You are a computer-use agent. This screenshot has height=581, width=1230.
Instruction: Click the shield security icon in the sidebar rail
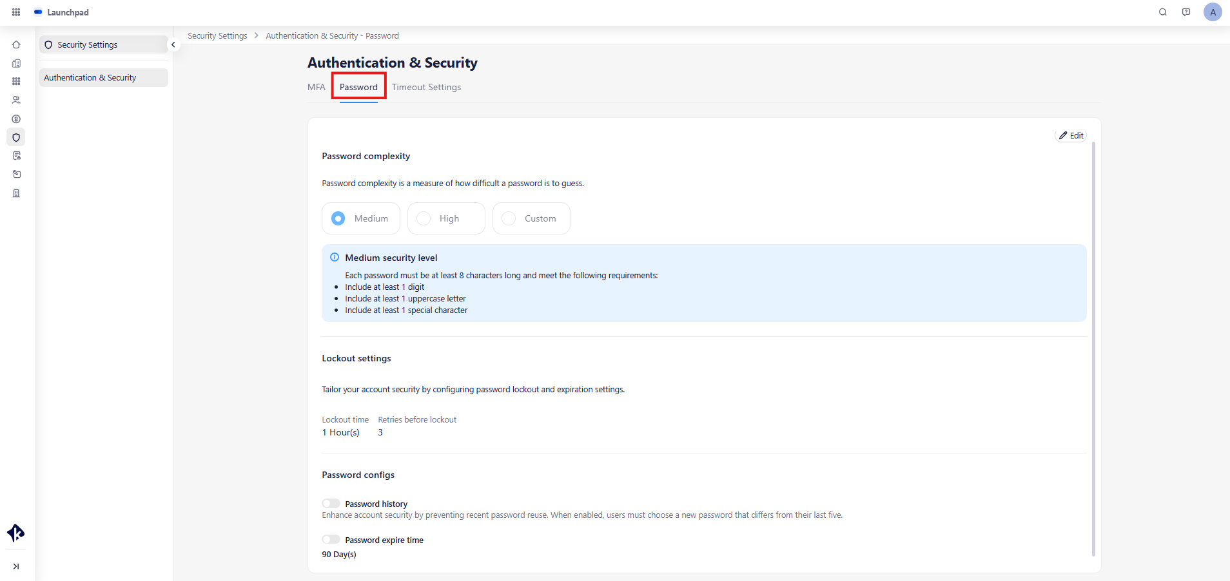[16, 137]
